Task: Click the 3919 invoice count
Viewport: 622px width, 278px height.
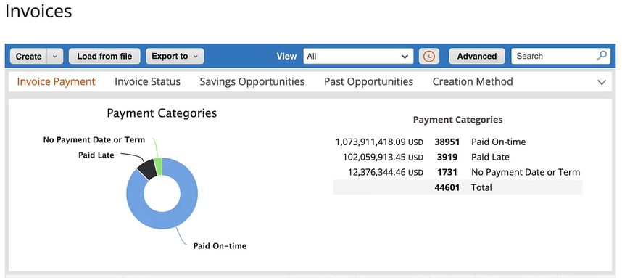Action: [447, 157]
